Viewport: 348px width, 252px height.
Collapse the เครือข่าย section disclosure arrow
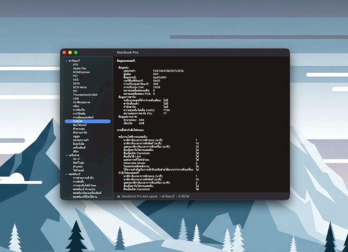tap(66, 155)
